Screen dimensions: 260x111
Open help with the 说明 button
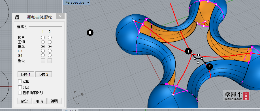55,101
